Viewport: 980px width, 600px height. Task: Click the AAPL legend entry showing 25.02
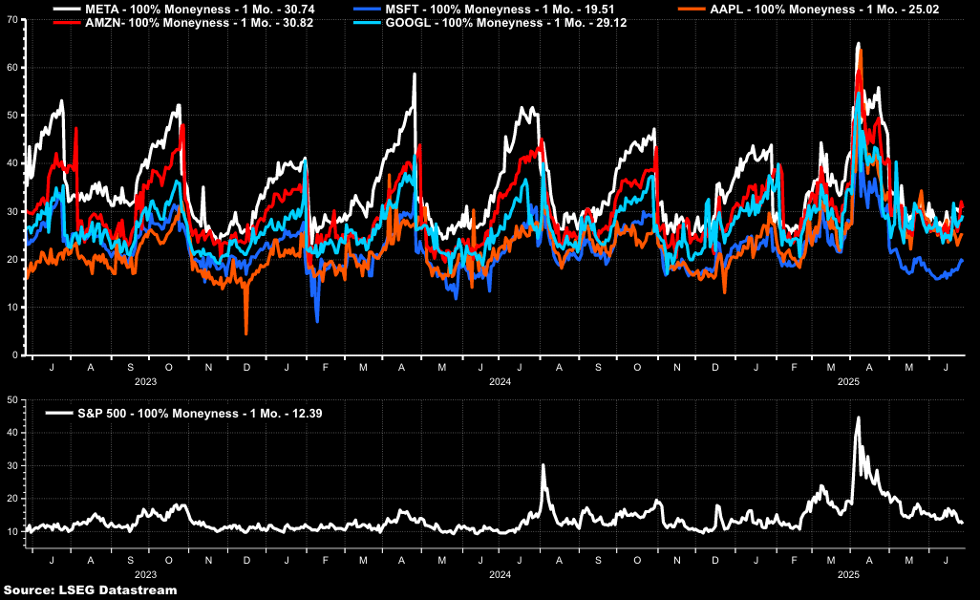tap(809, 10)
